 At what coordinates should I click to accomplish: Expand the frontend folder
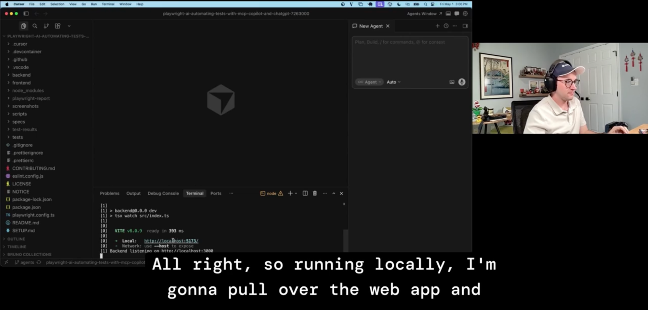[x=47, y=83]
